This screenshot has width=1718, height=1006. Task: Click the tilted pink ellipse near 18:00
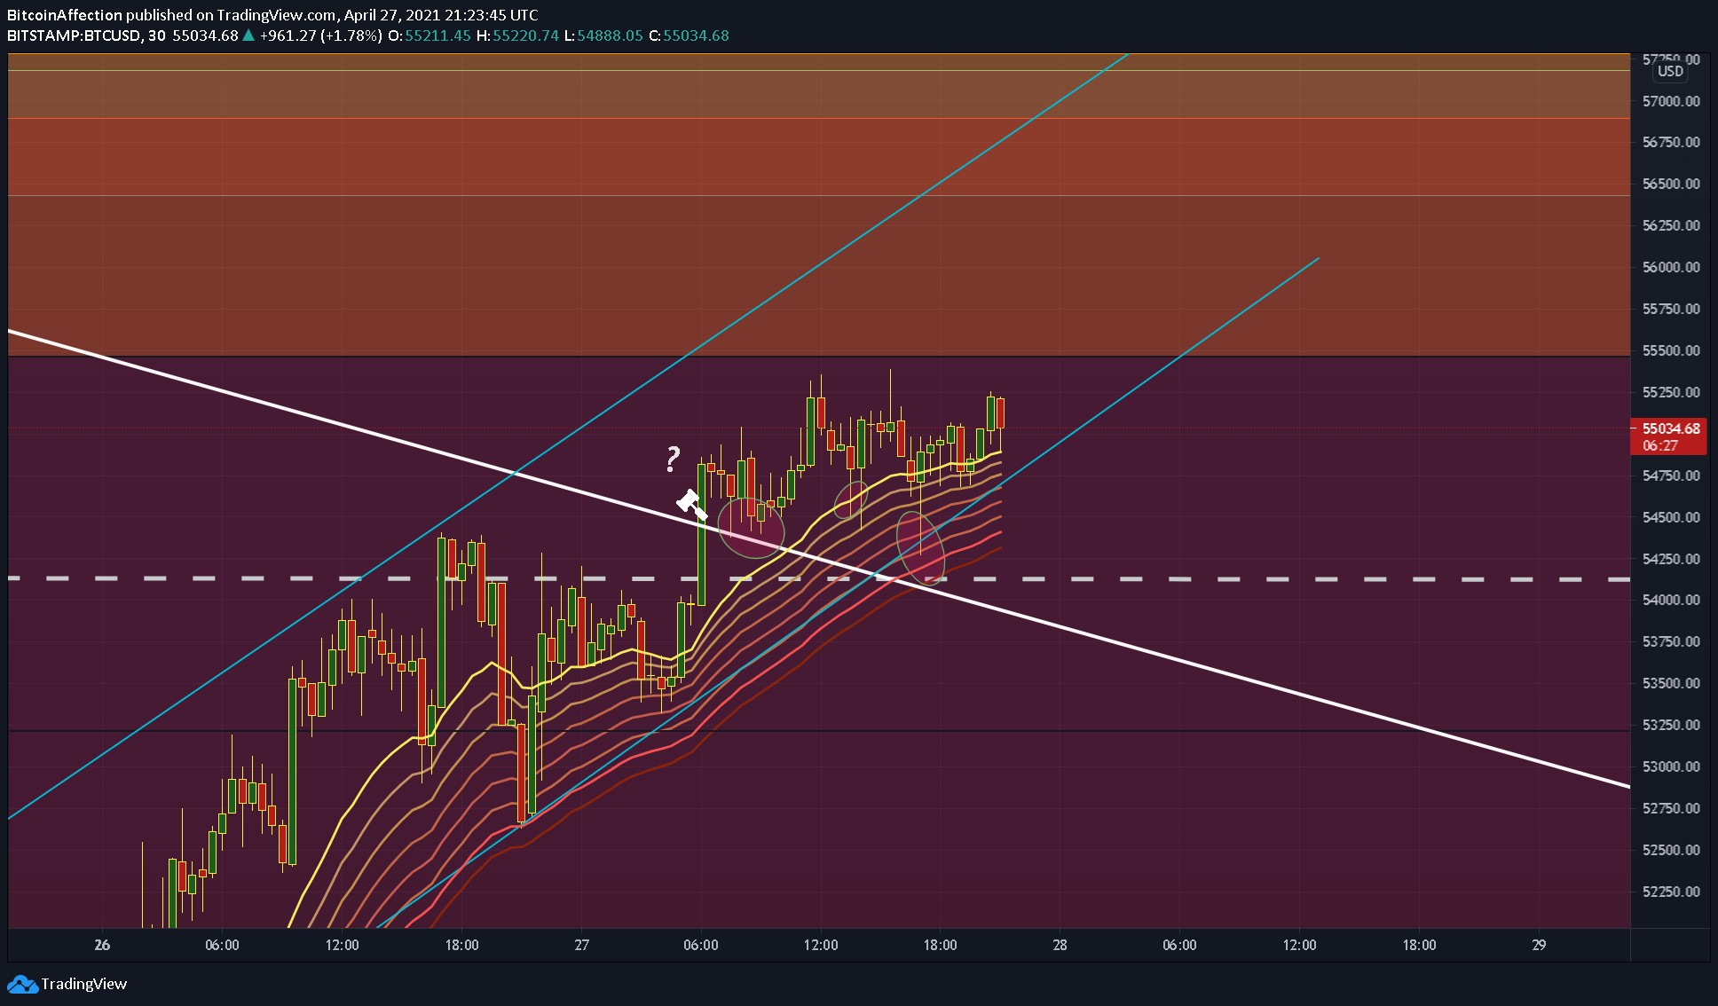[920, 548]
